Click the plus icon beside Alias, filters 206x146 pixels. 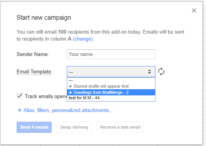tap(20, 110)
